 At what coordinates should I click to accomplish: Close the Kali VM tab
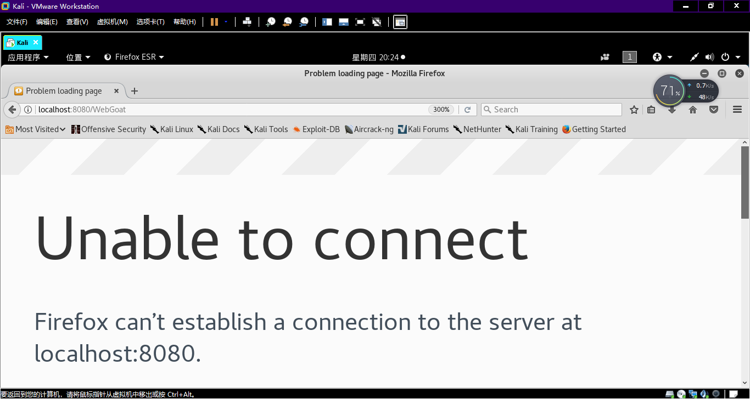pos(36,42)
